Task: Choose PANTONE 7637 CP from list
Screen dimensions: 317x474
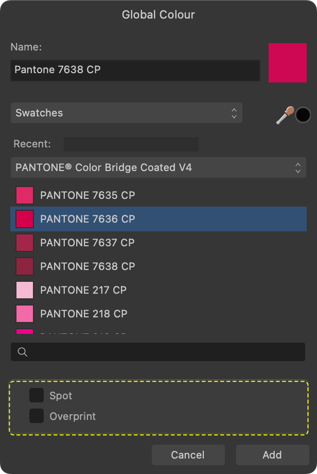Action: [x=87, y=243]
